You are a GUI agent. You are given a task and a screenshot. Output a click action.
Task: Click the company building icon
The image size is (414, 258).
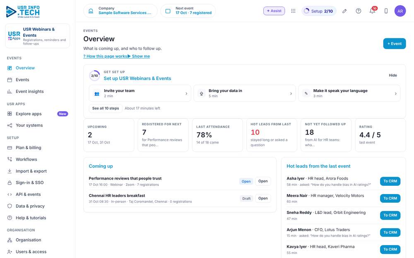[x=91, y=11]
